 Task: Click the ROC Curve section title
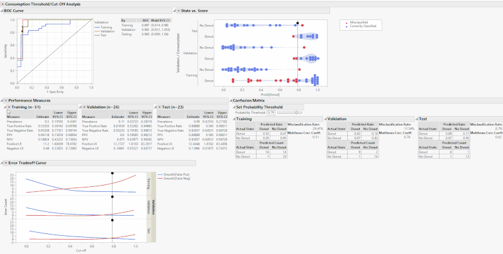(x=13, y=11)
